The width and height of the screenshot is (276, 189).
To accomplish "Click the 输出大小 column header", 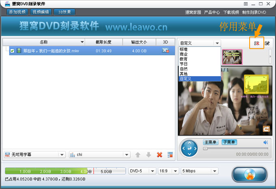I will point(139,42).
